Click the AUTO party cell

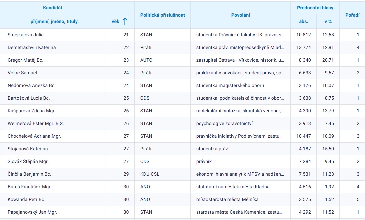[146, 60]
